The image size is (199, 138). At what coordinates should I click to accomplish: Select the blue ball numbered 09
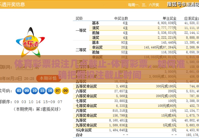point(27,91)
